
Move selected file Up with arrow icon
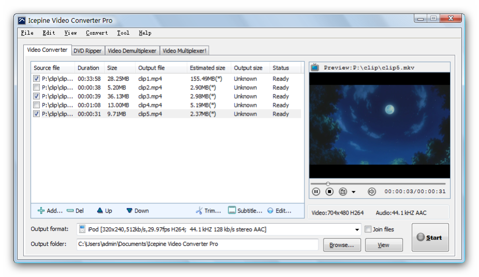[100, 210]
